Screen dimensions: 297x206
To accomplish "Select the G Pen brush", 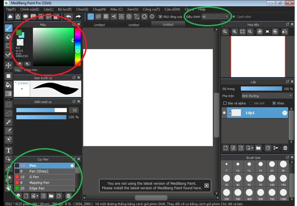I will pos(45,177).
